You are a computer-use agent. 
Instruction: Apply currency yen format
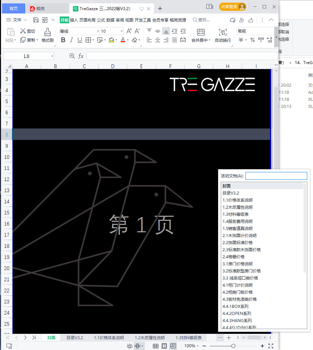(241, 40)
